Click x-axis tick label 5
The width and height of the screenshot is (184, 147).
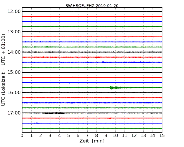pos(69,136)
